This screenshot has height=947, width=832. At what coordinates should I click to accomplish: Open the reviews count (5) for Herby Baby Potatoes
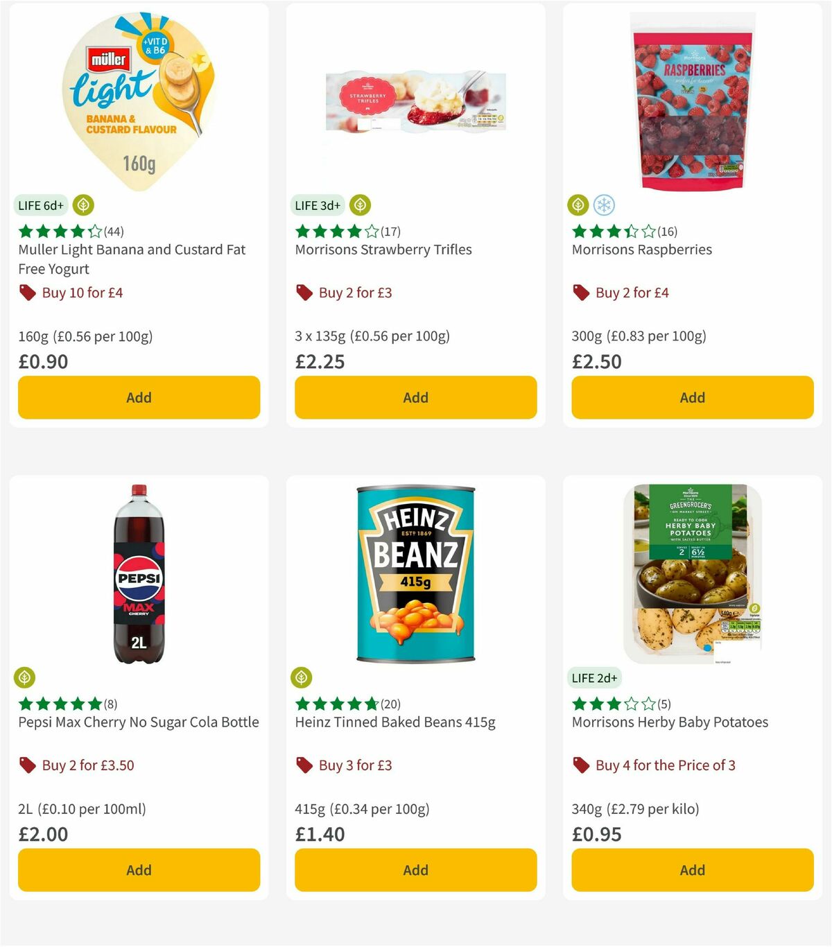664,704
